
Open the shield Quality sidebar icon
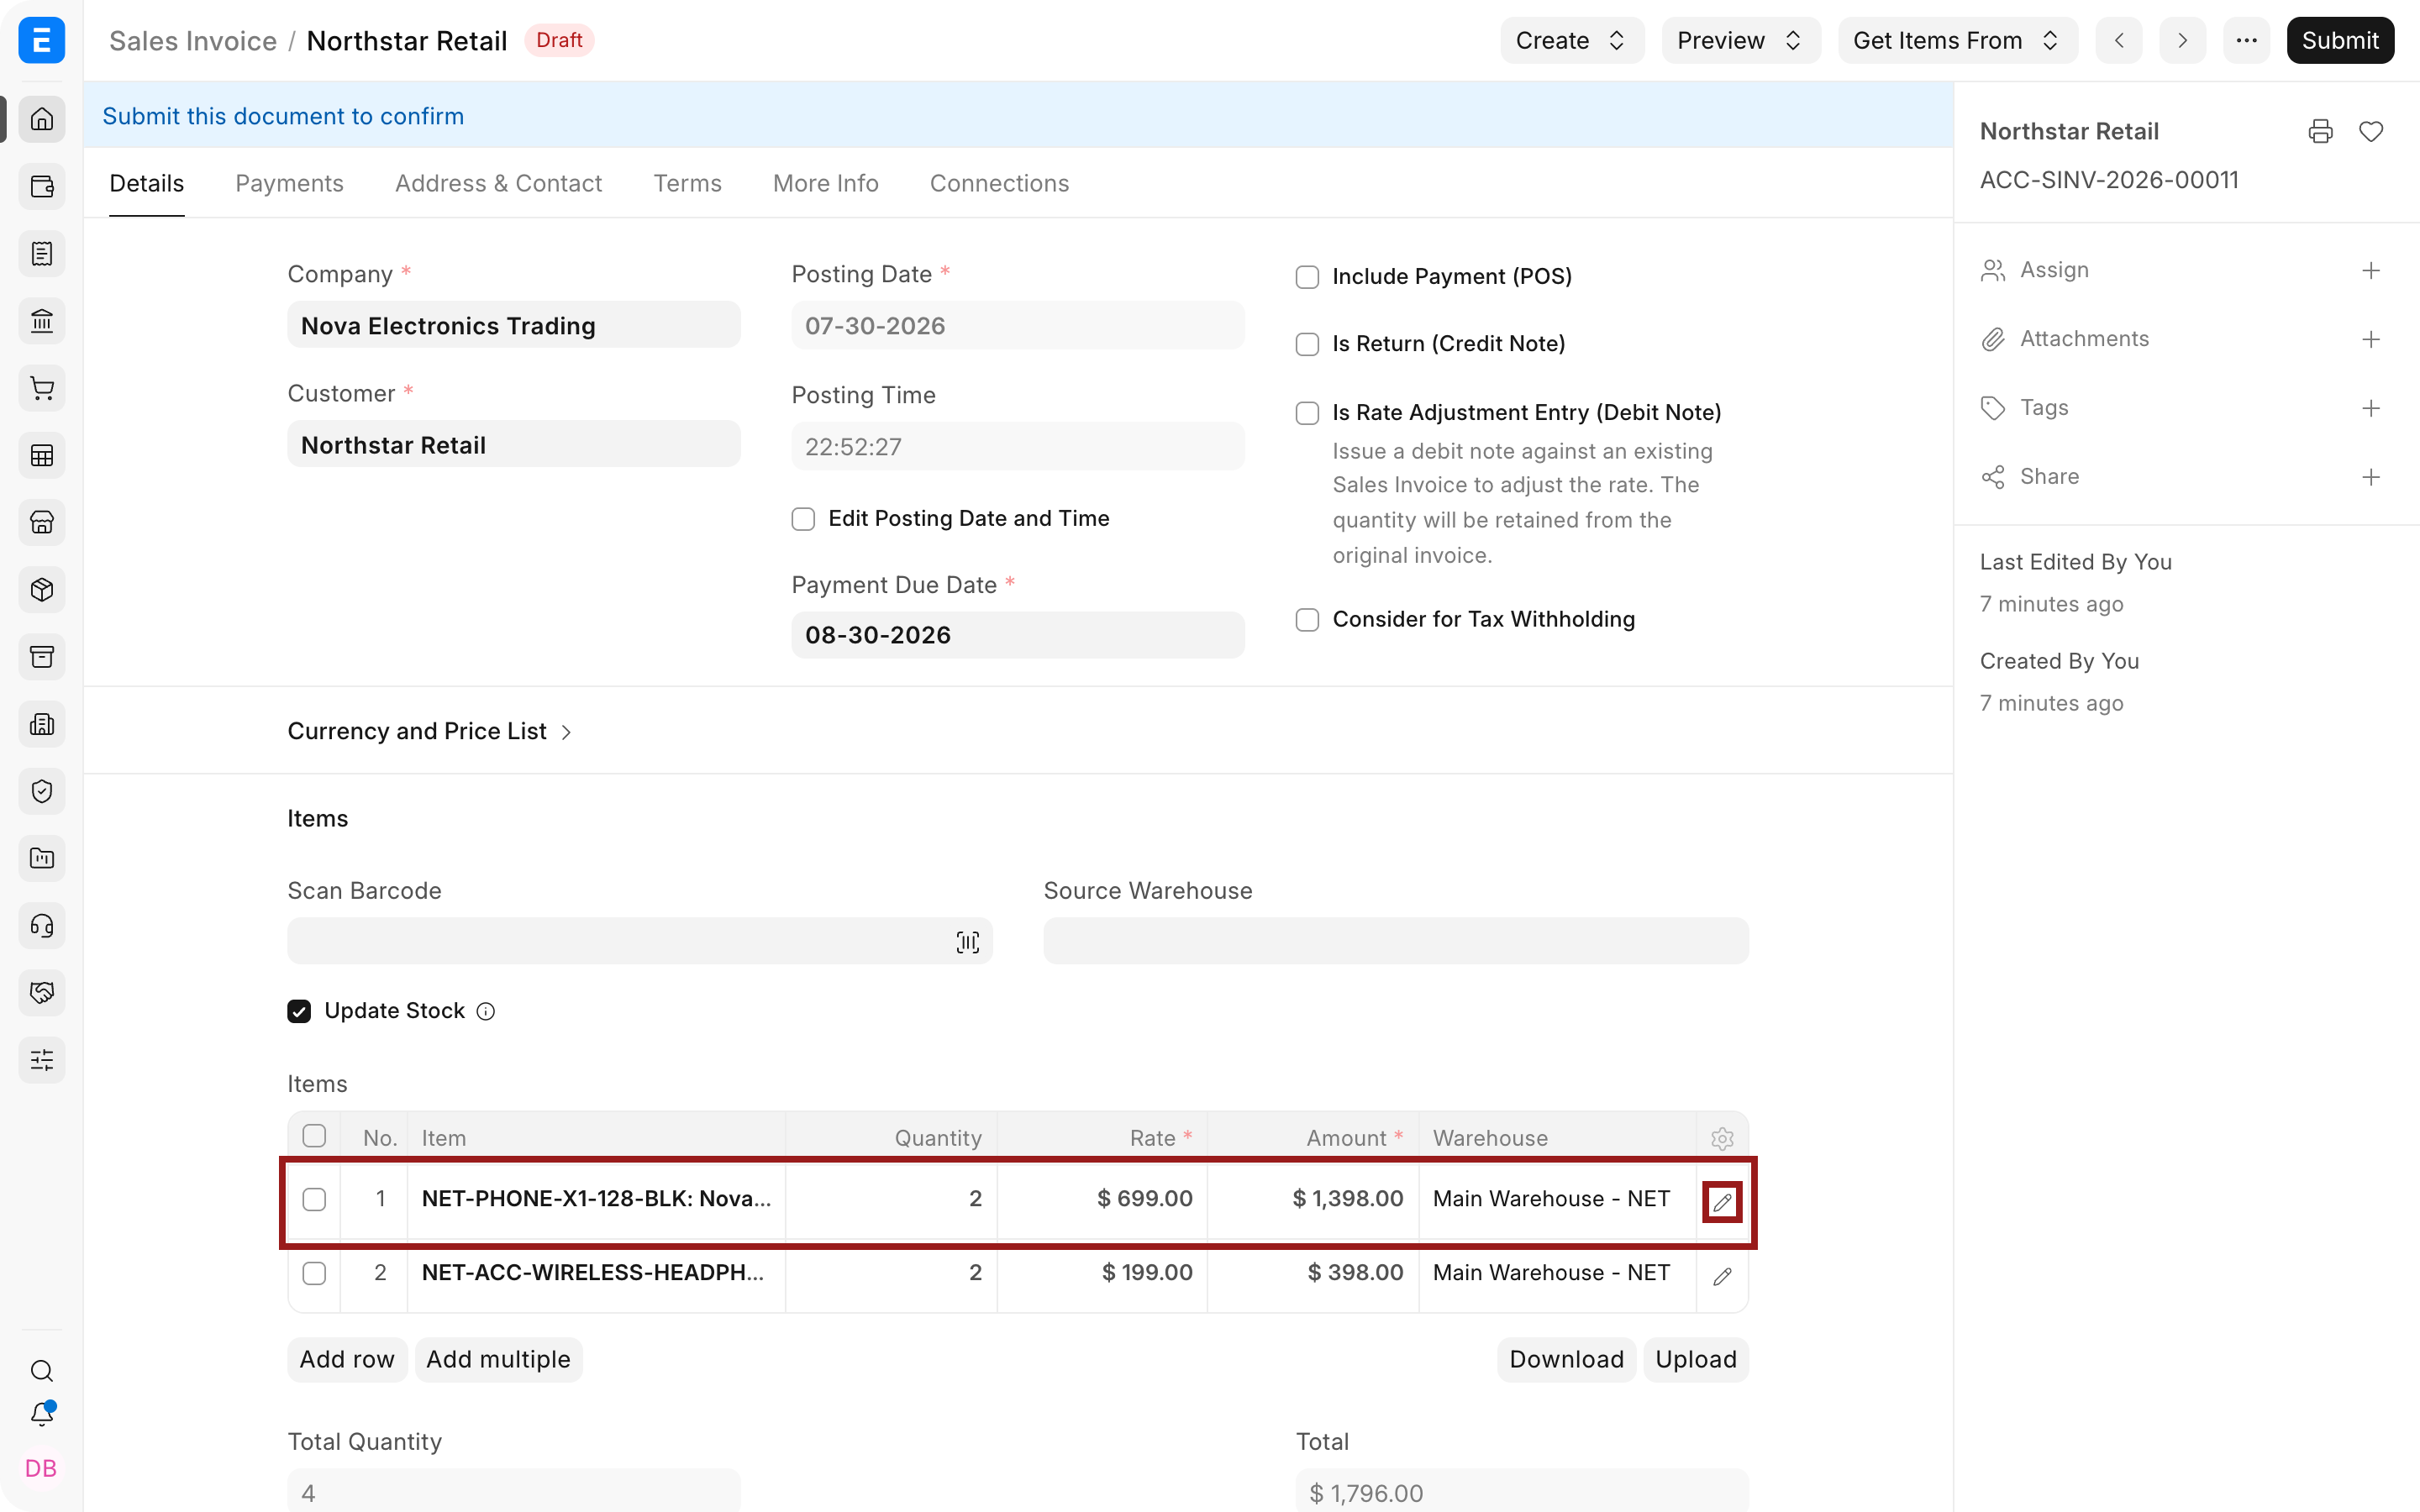41,791
